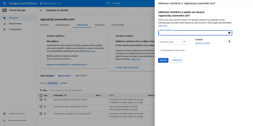Toggle the select-all checkbox in table header

(41, 95)
